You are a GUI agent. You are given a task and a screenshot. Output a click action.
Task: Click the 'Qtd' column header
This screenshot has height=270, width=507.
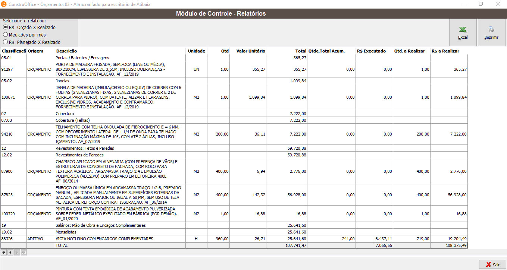[x=218, y=51]
